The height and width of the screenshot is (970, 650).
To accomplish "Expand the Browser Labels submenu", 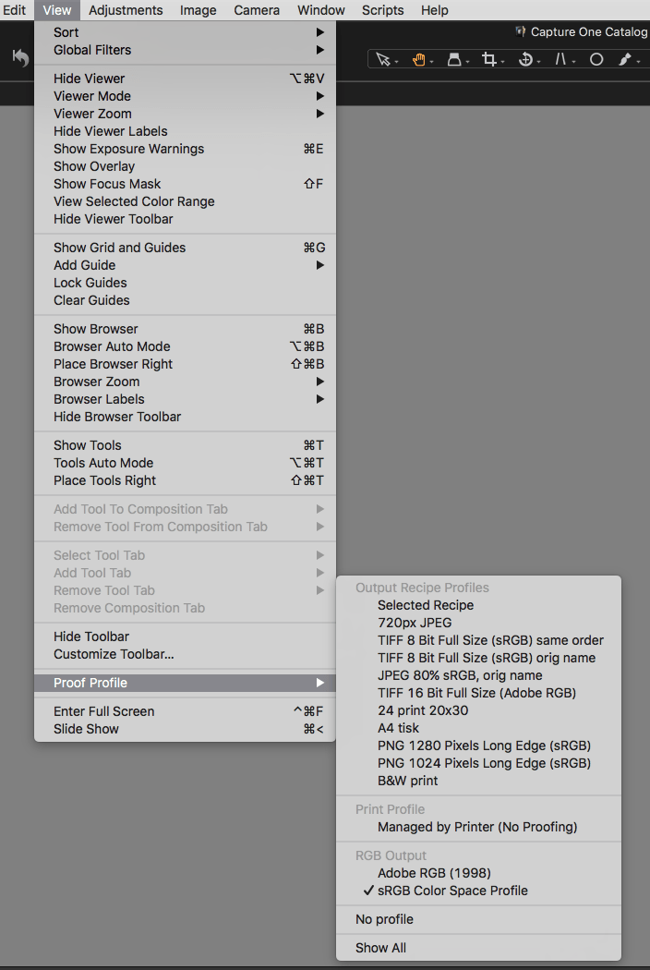I will [186, 399].
